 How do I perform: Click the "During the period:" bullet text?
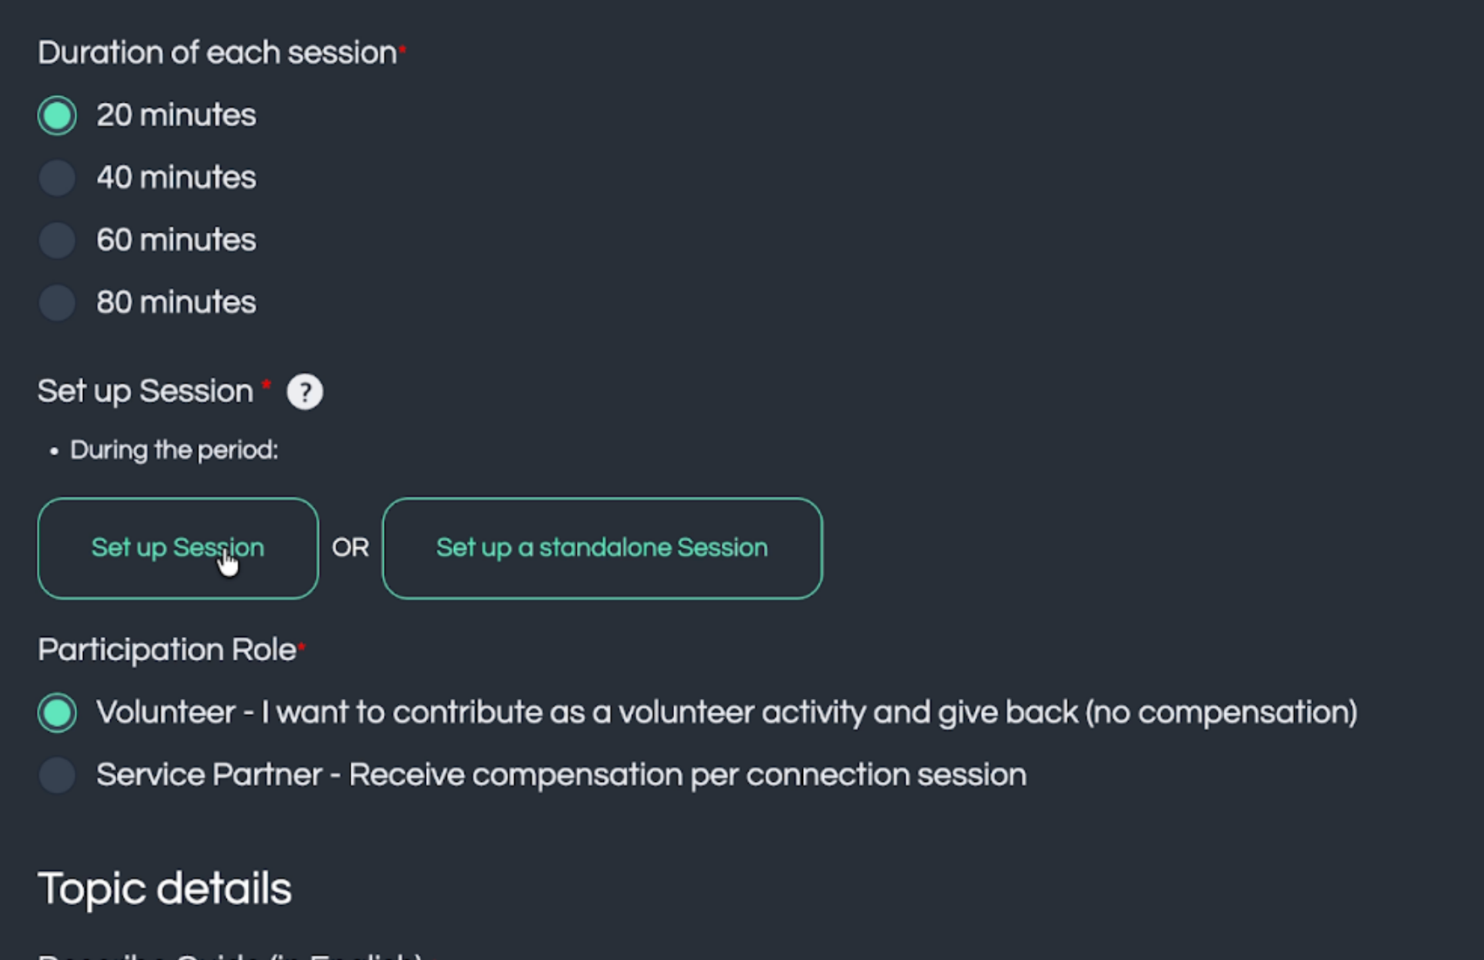point(174,450)
